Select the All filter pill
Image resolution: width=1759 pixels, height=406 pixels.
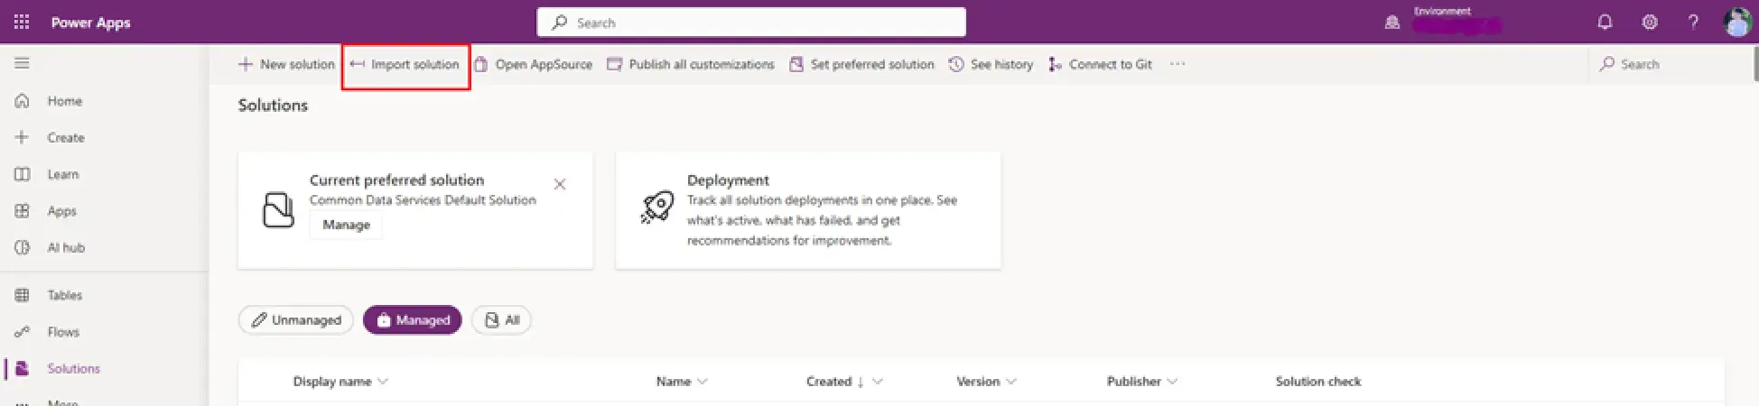[x=502, y=319]
